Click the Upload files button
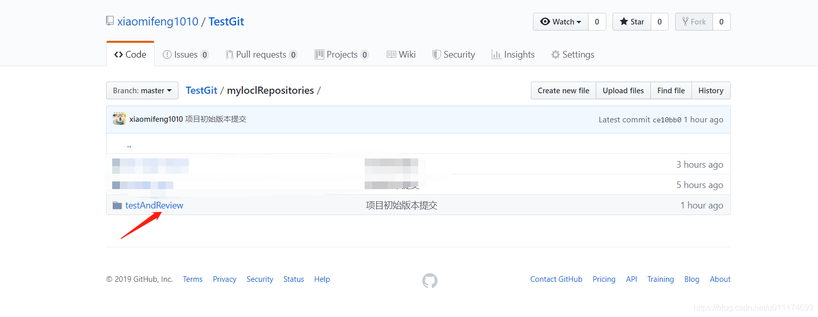The image size is (818, 317). [x=623, y=90]
